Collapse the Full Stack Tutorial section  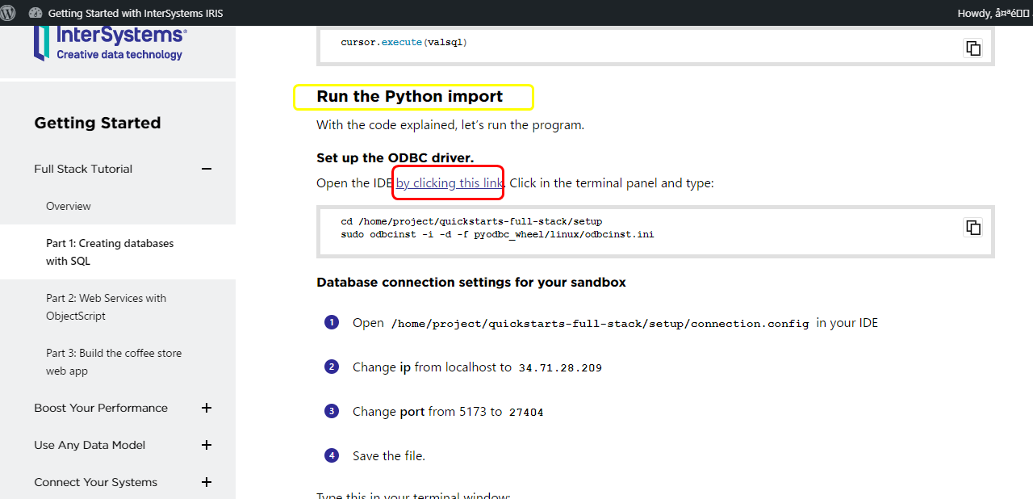point(207,169)
